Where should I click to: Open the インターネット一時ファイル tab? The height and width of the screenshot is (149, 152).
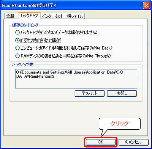tap(63, 16)
